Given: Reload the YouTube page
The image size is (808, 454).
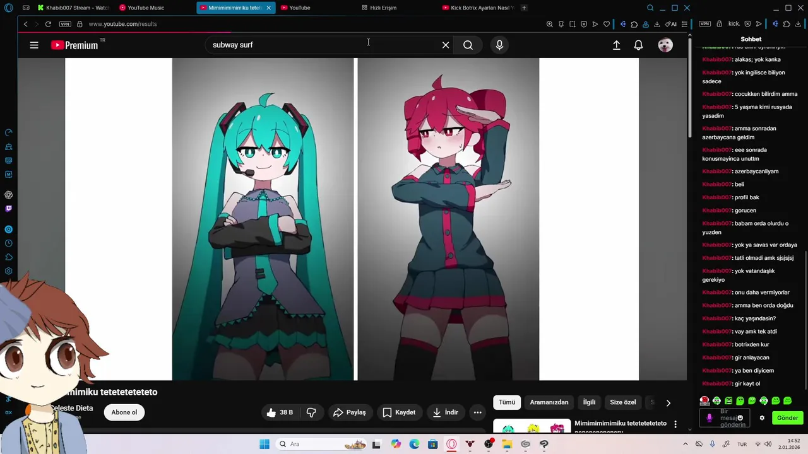Looking at the screenshot, I should point(48,24).
